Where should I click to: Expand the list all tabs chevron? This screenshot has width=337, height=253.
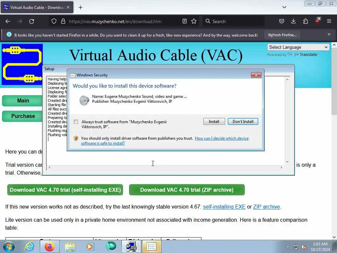[x=284, y=7]
